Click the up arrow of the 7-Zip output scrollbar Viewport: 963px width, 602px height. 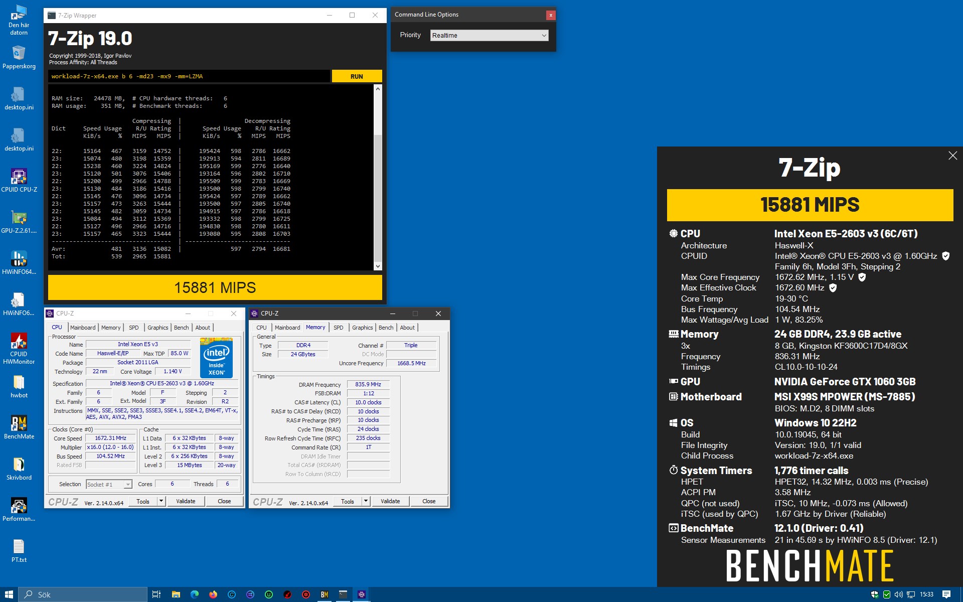click(x=378, y=88)
